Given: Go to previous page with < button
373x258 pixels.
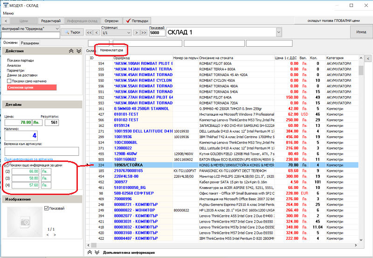Looking at the screenshot, I should click(x=97, y=33).
